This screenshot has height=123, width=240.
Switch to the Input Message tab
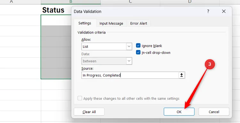[x=111, y=24]
